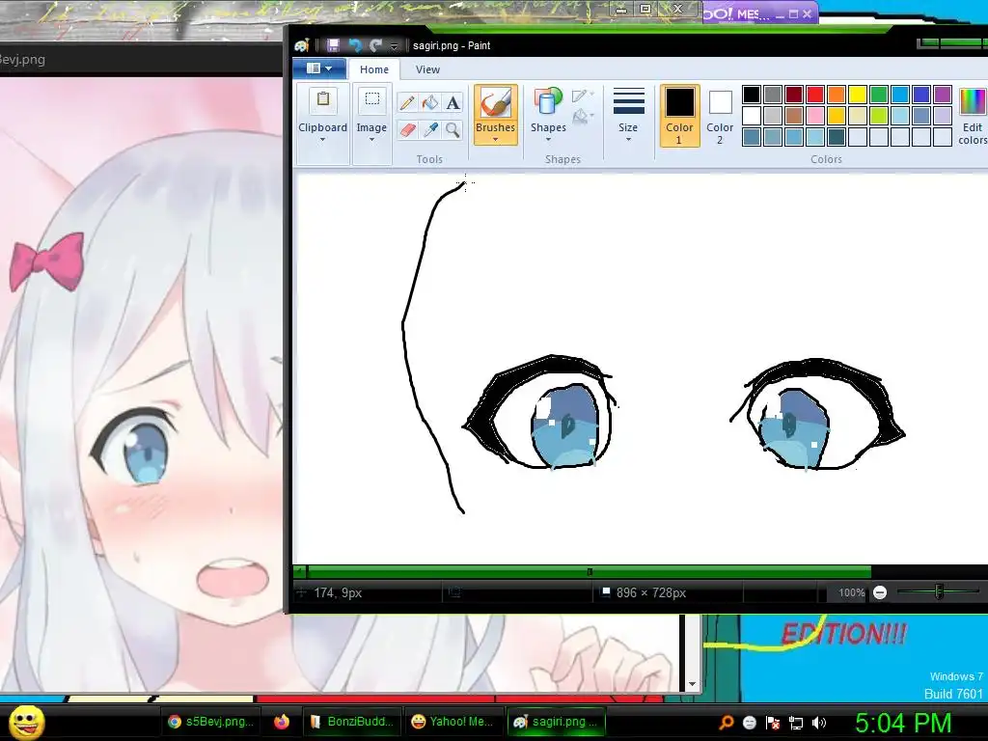The image size is (988, 741).
Task: Click the Brushes tool icon
Action: (x=495, y=102)
